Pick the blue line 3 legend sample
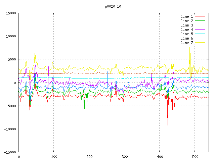Image resolution: width=215 pixels, height=161 pixels. [200, 25]
